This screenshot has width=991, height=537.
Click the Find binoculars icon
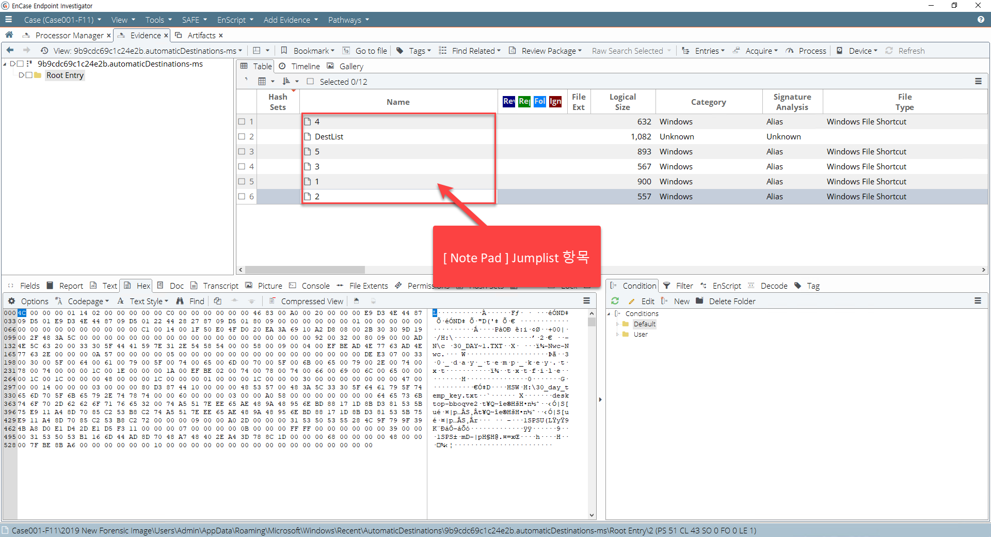[180, 301]
